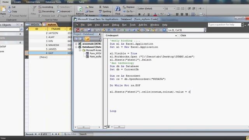The height and width of the screenshot is (140, 249).
Task: Toggle Bold formatting in Access ribbon
Action: [139, 14]
